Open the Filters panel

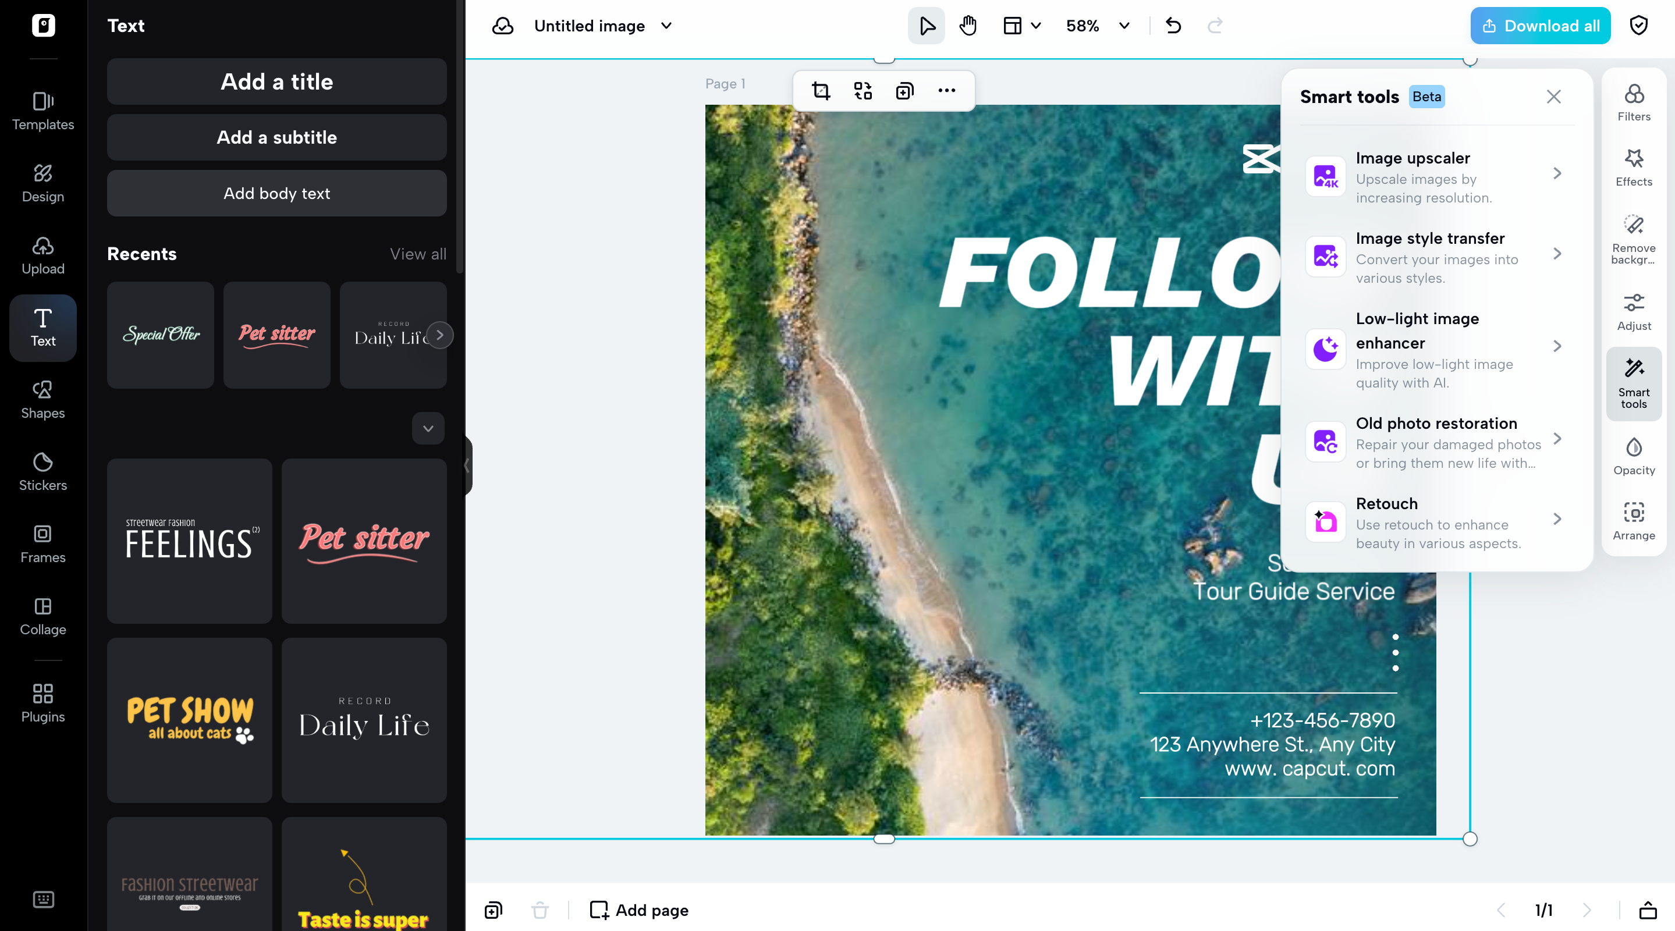(x=1634, y=103)
